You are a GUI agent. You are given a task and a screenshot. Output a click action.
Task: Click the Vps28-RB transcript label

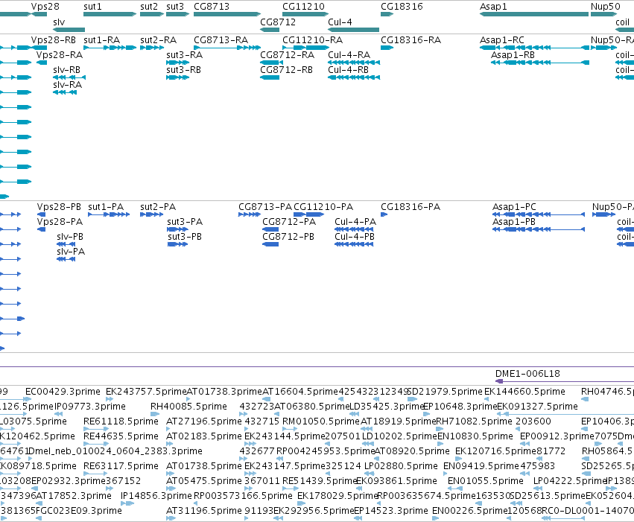(x=54, y=40)
